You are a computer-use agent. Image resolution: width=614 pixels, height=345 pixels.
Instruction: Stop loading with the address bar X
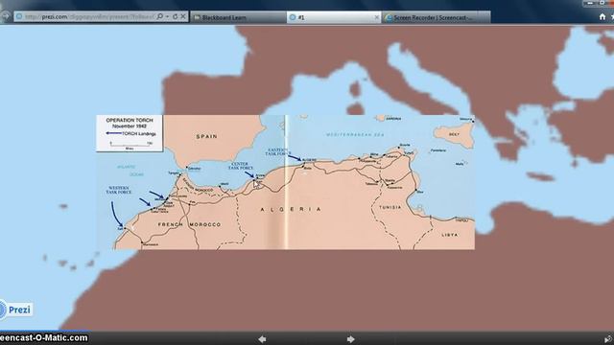(x=183, y=17)
